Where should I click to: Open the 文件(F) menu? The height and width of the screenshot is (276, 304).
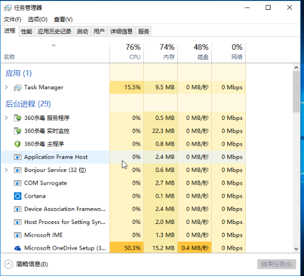pyautogui.click(x=13, y=19)
